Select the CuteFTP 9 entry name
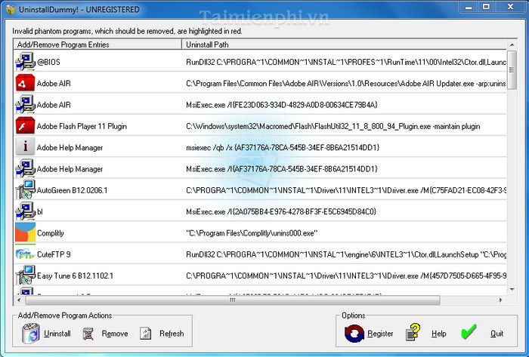This screenshot has width=529, height=357. coord(54,254)
